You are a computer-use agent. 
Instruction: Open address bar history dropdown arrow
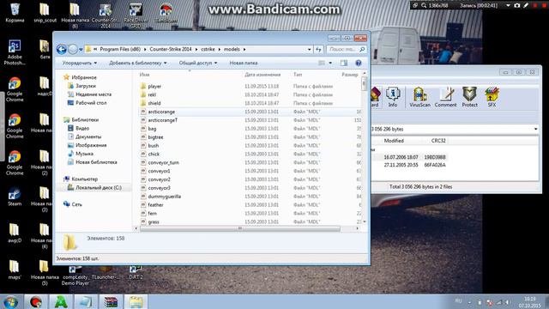tap(309, 50)
